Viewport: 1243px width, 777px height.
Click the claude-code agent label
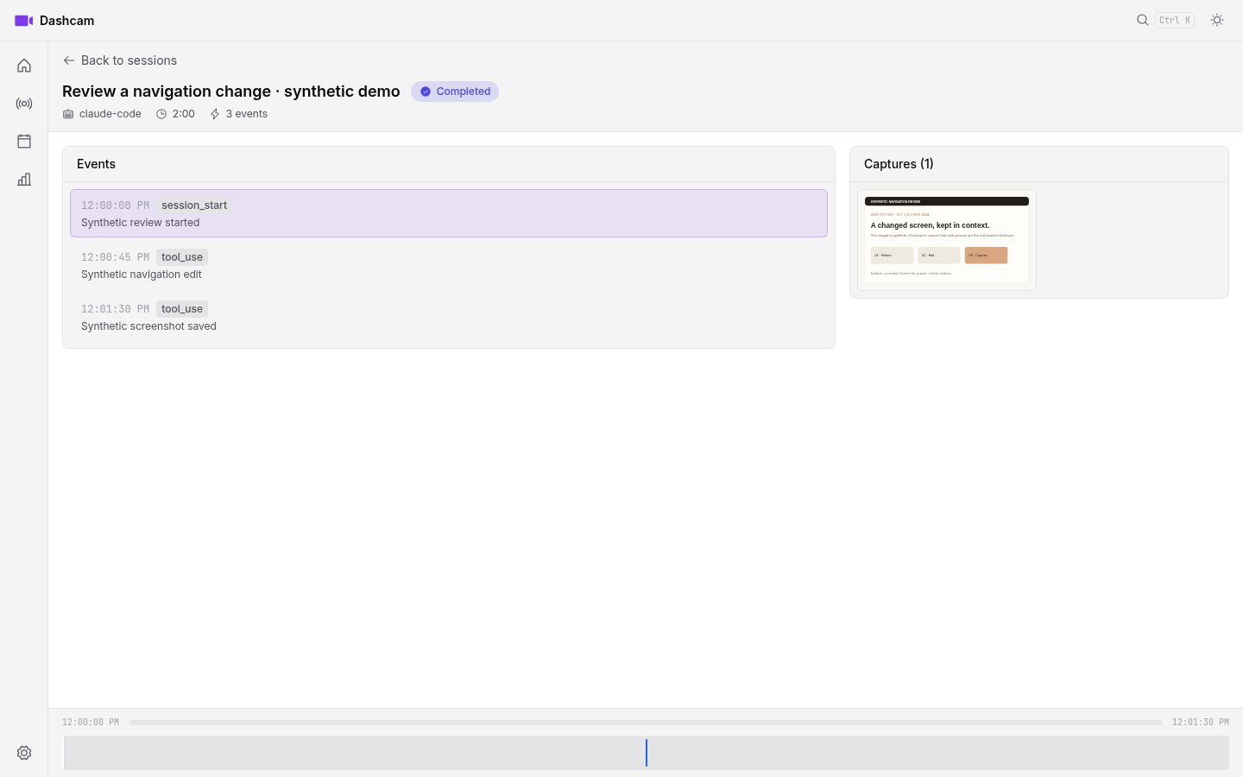pyautogui.click(x=110, y=114)
